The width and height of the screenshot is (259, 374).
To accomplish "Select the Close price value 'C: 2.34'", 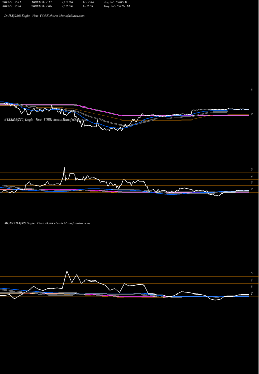I will (67, 6).
